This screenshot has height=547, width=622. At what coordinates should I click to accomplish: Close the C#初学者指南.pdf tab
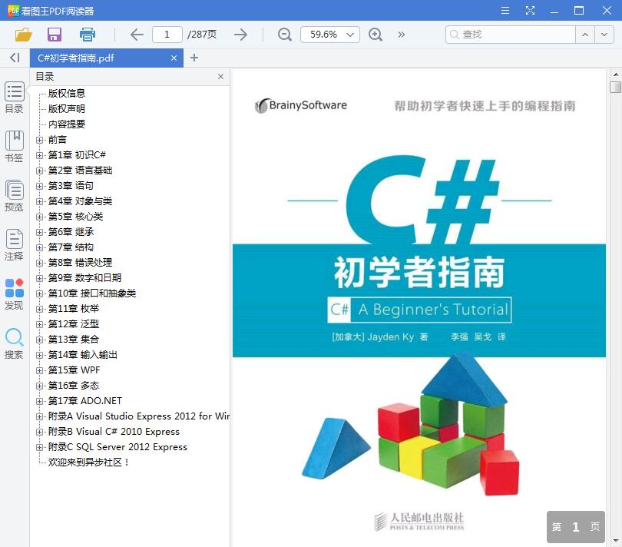(174, 58)
